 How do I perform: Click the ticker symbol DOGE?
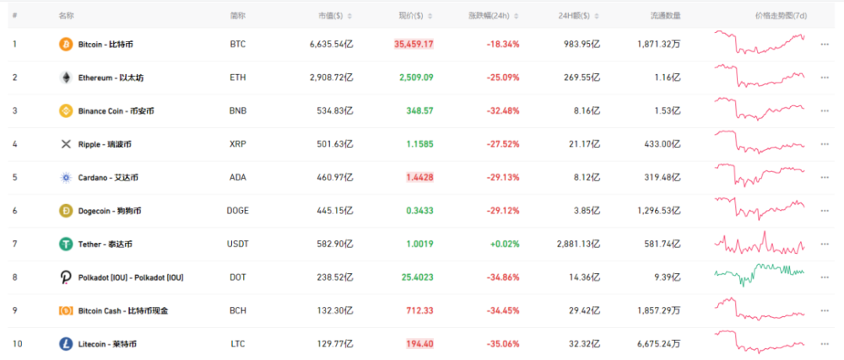237,211
